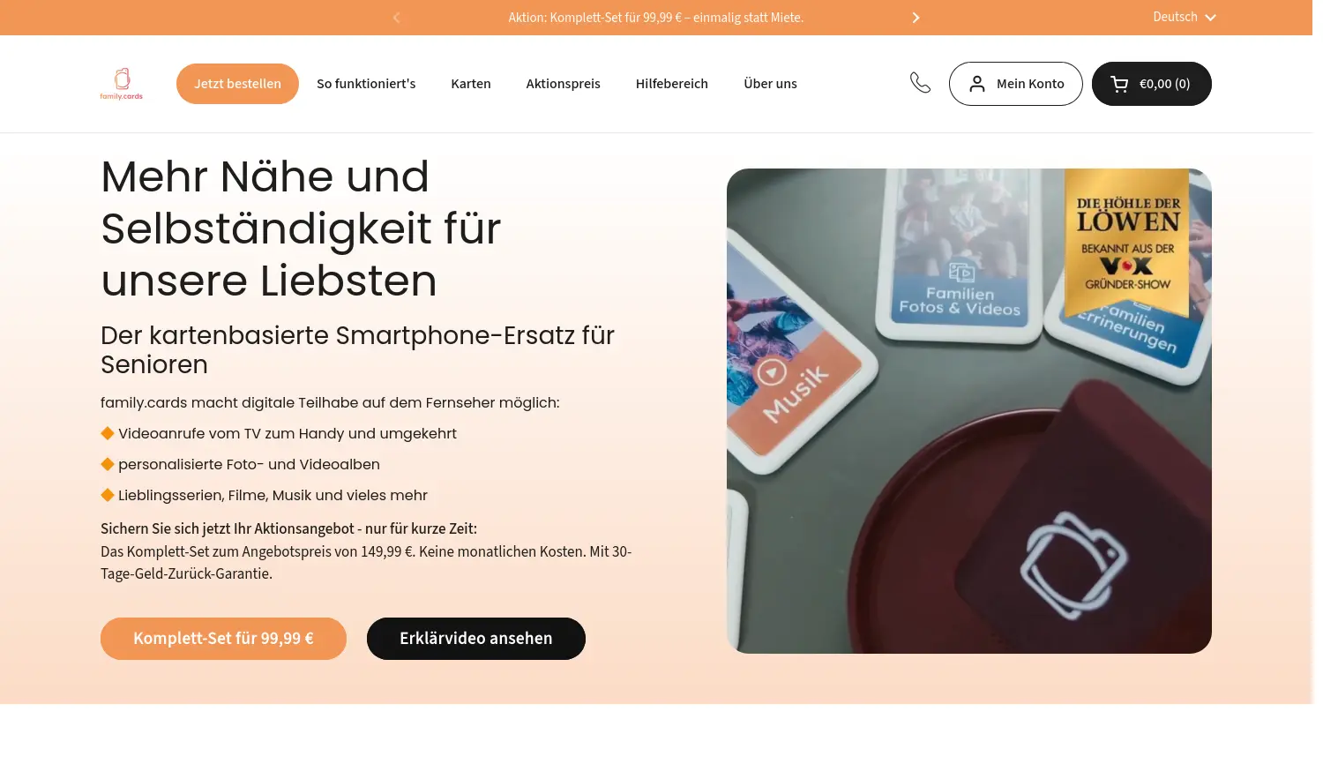
Task: Open the Hilfebereich menu item
Action: 671,84
